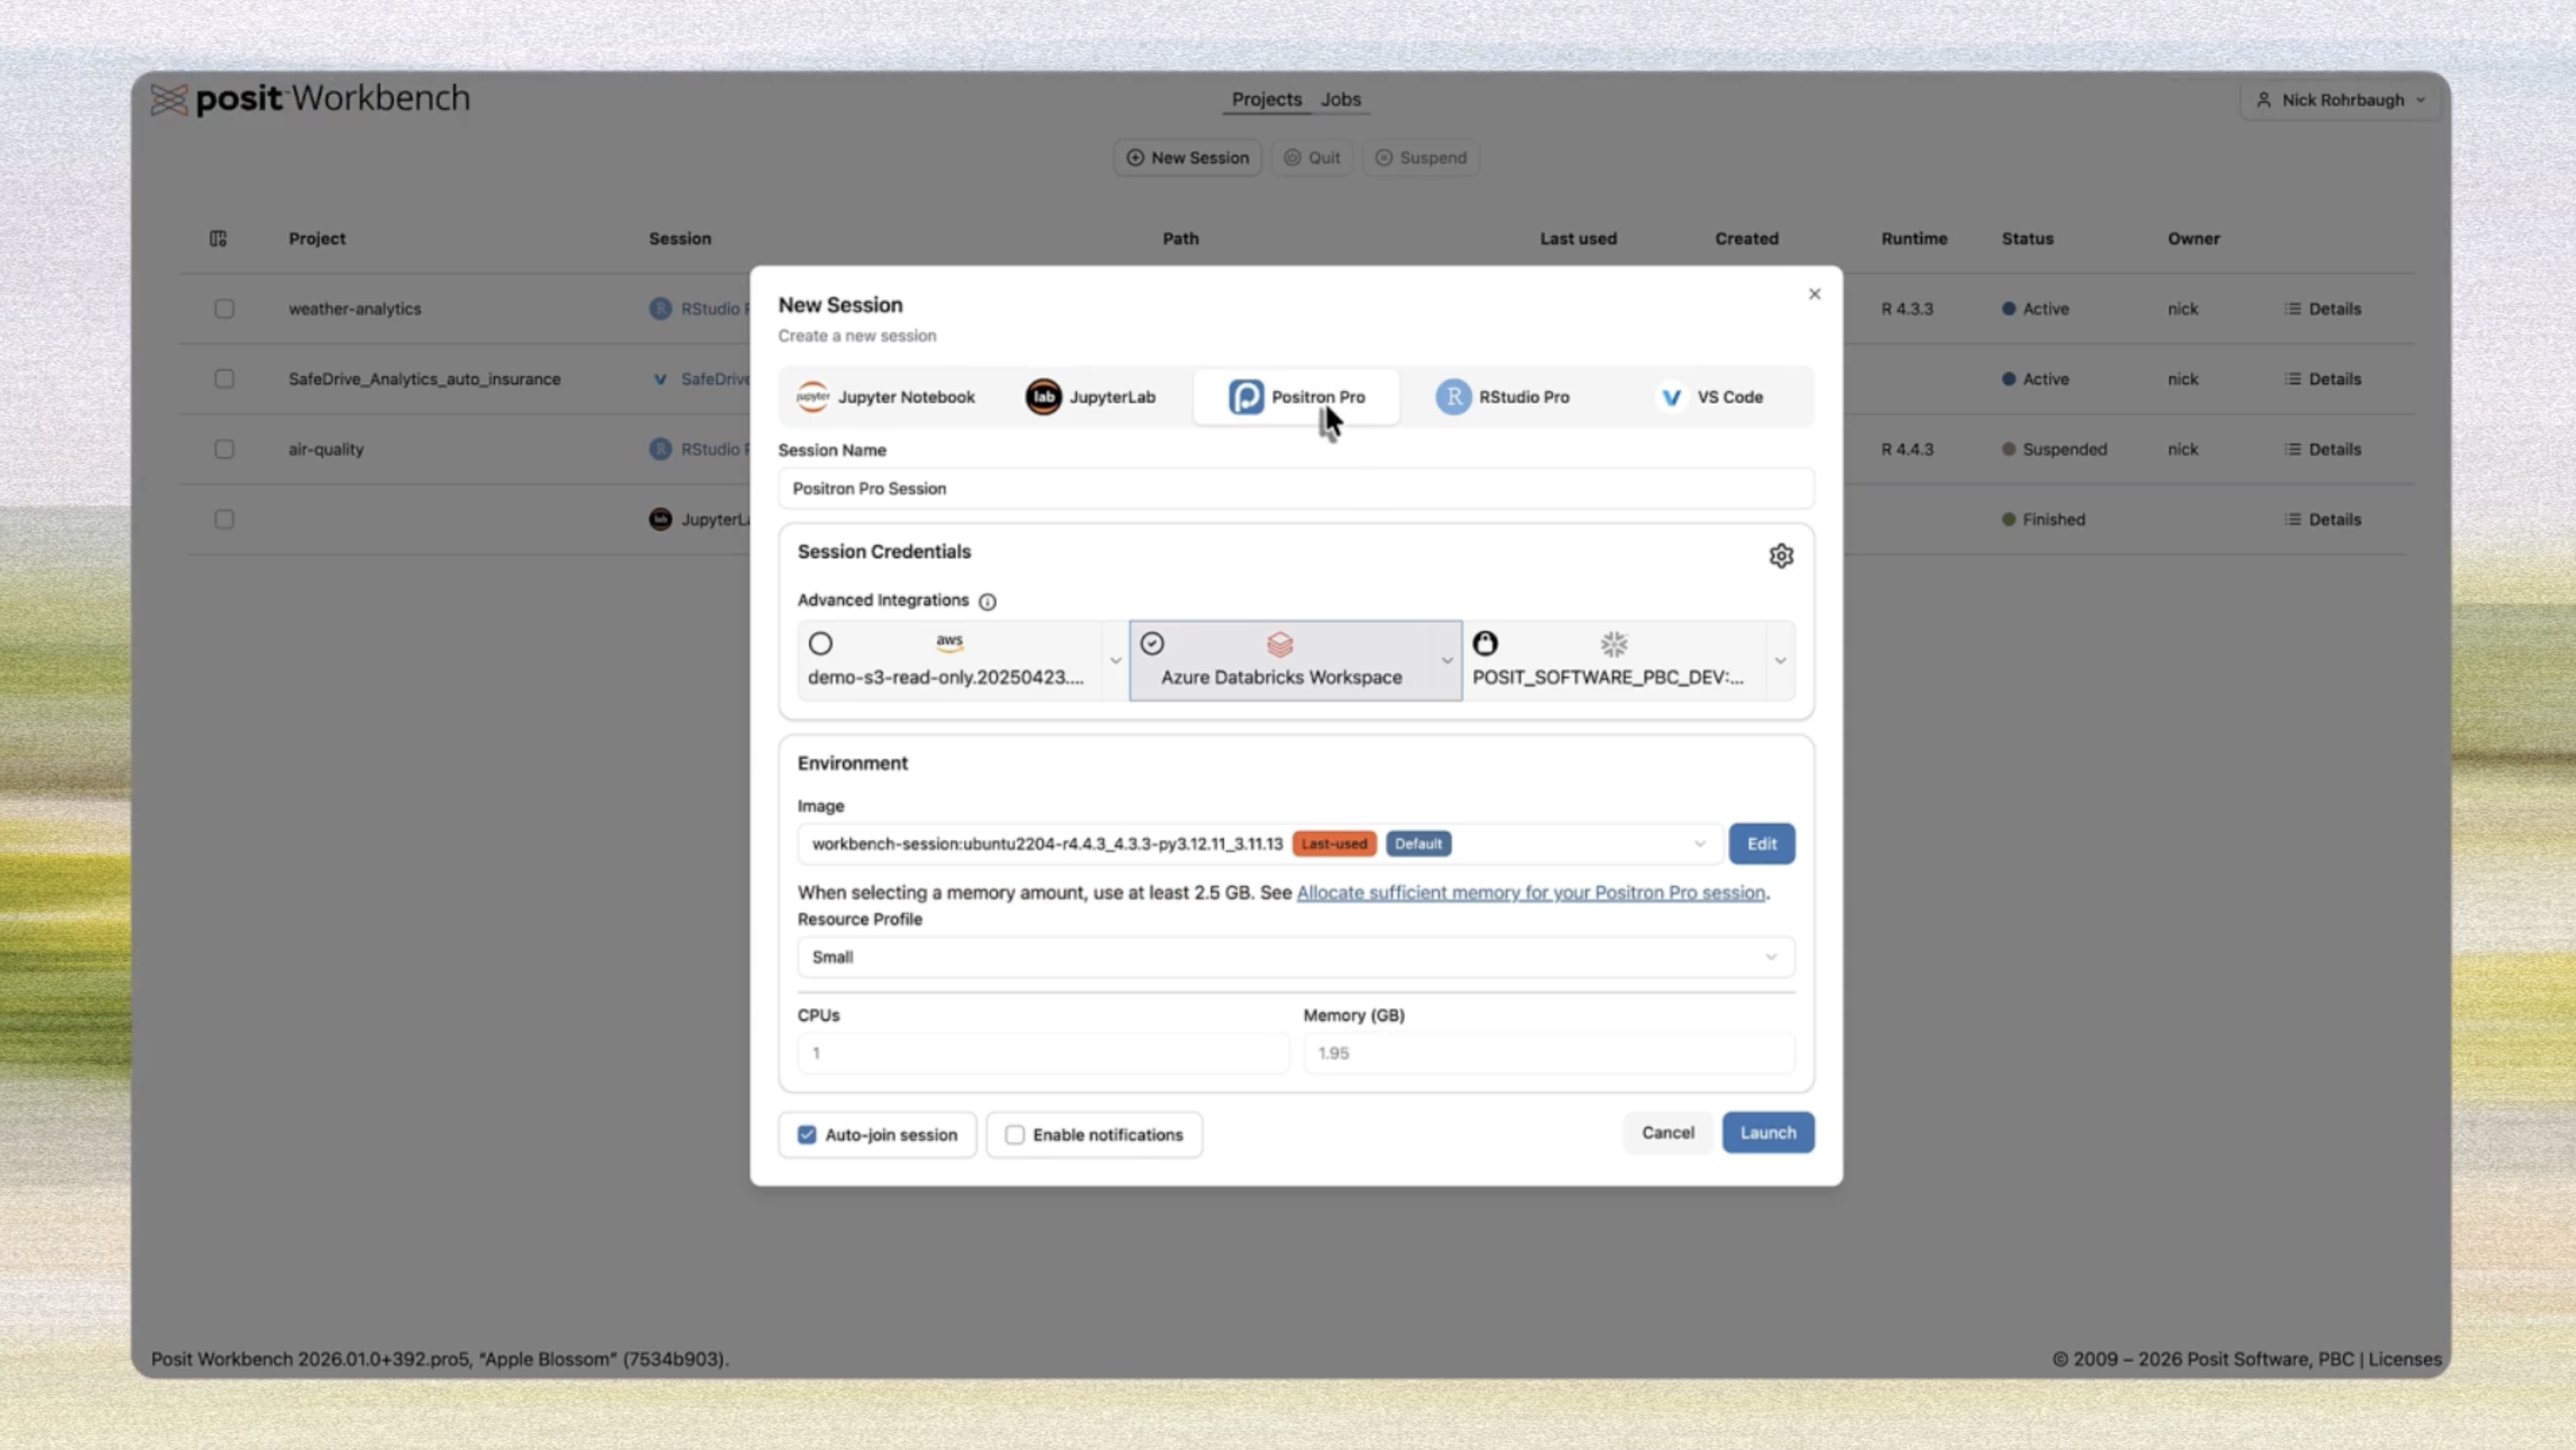
Task: Click the table column settings icon
Action: coord(218,238)
